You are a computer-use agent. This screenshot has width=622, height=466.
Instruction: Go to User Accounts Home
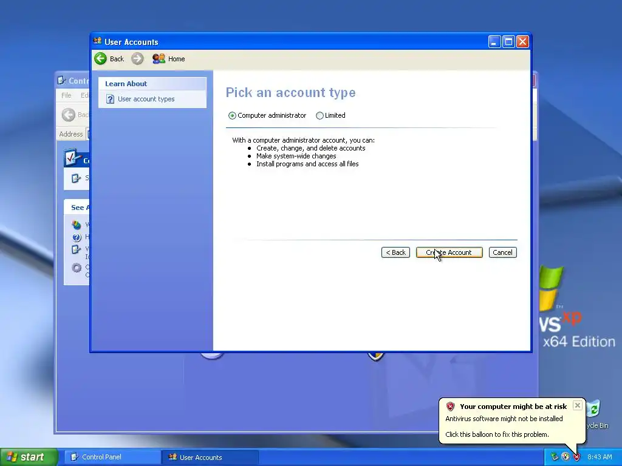pyautogui.click(x=169, y=59)
